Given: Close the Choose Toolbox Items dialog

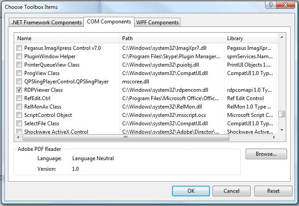Looking at the screenshot, I should click(x=285, y=4).
